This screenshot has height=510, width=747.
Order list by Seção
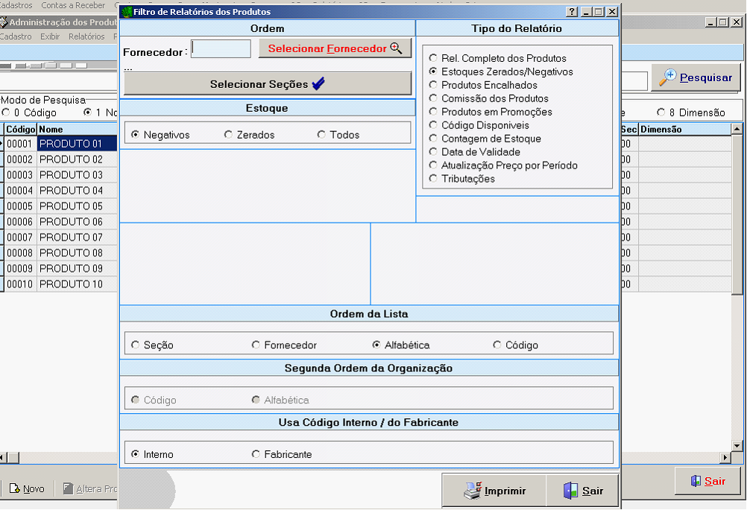coord(135,345)
